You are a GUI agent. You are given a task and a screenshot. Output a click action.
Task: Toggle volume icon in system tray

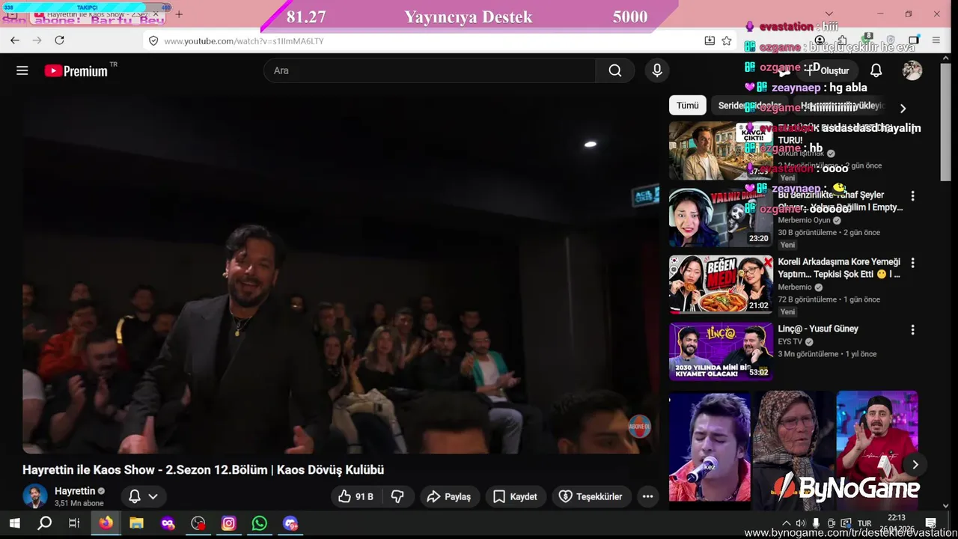[x=801, y=523]
